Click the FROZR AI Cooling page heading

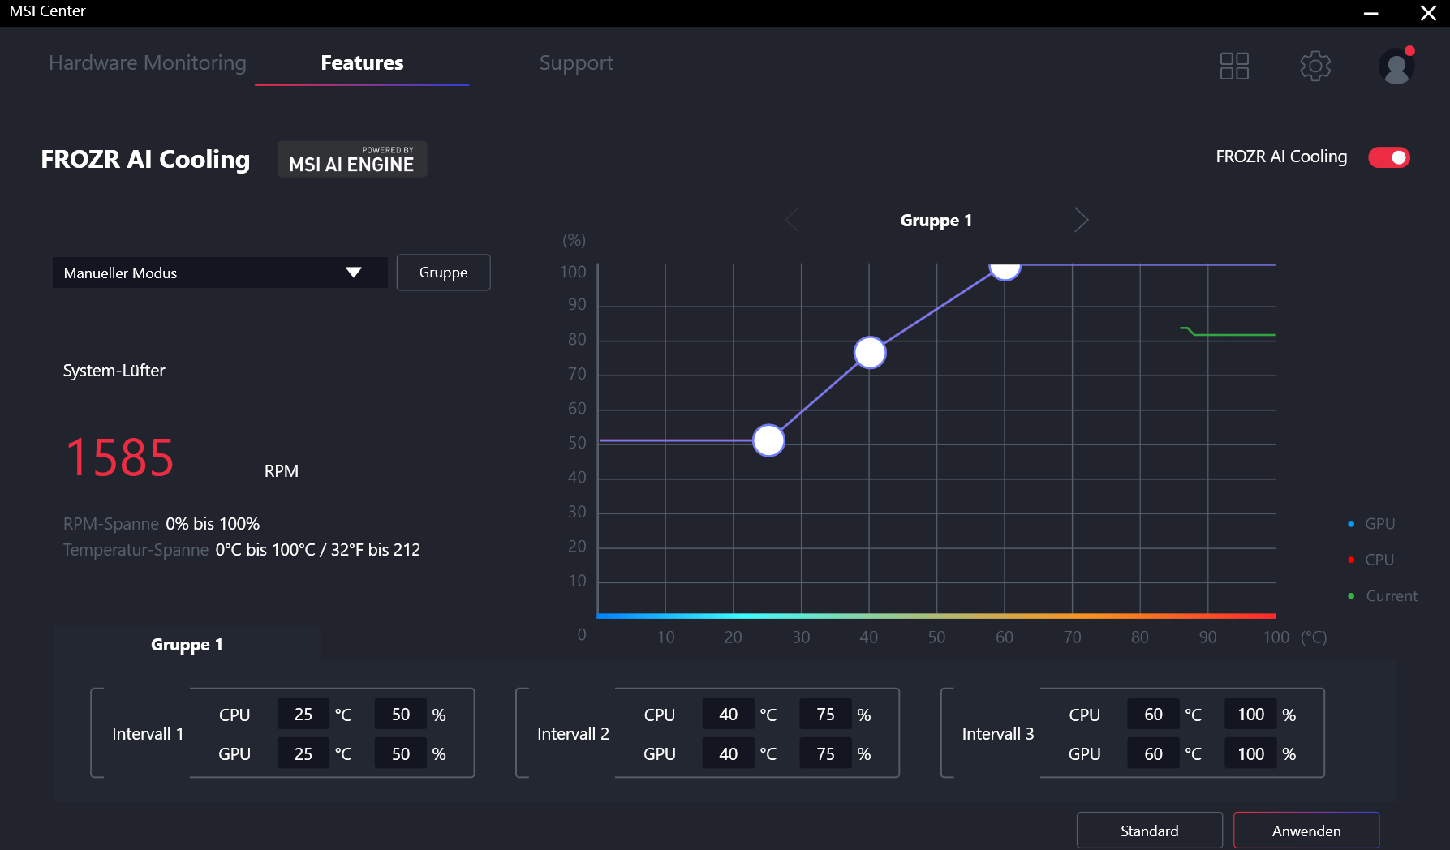click(x=145, y=159)
